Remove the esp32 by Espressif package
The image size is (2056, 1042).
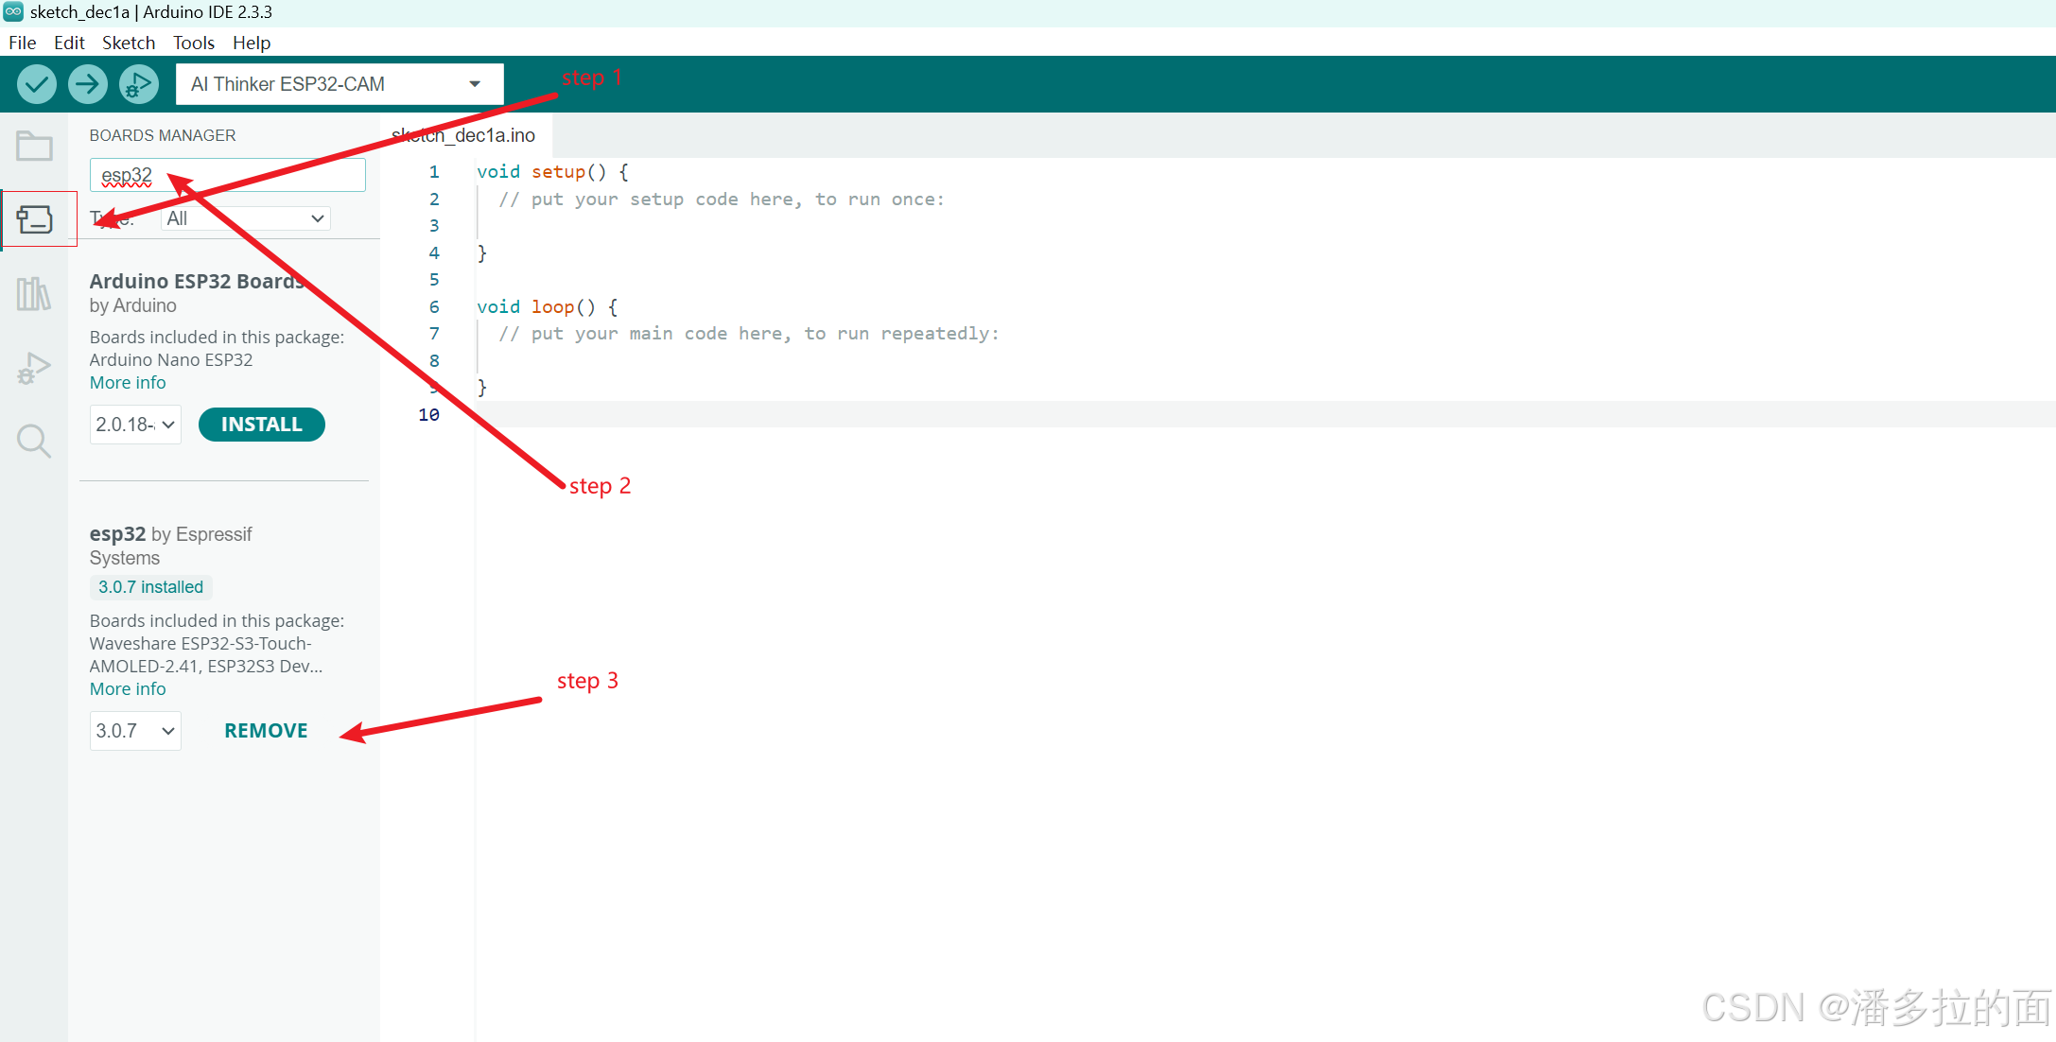(x=266, y=731)
